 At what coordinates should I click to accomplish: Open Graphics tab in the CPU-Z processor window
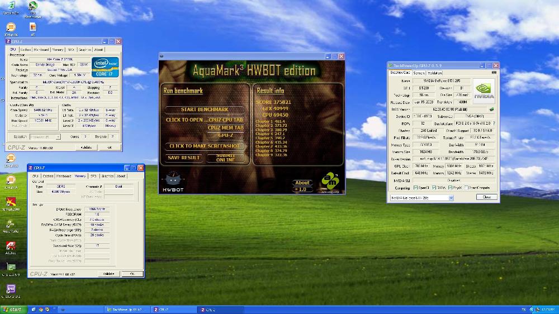click(85, 50)
